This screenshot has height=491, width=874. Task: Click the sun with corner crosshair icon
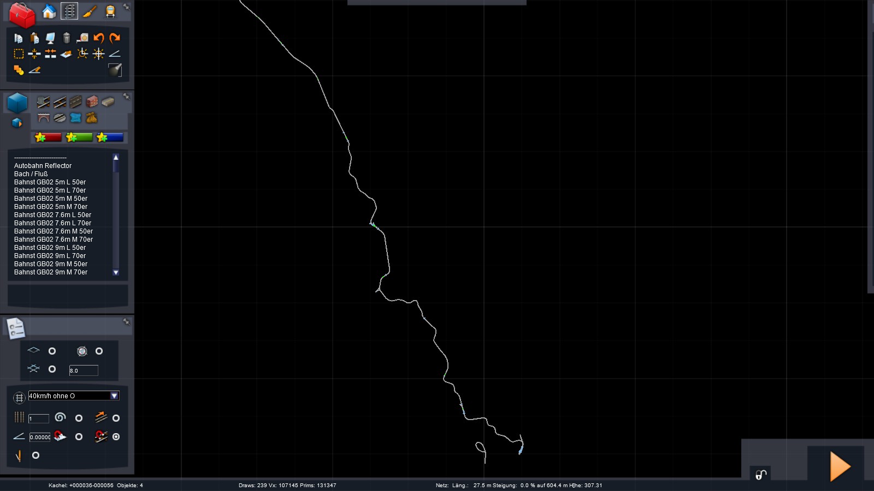point(82,53)
